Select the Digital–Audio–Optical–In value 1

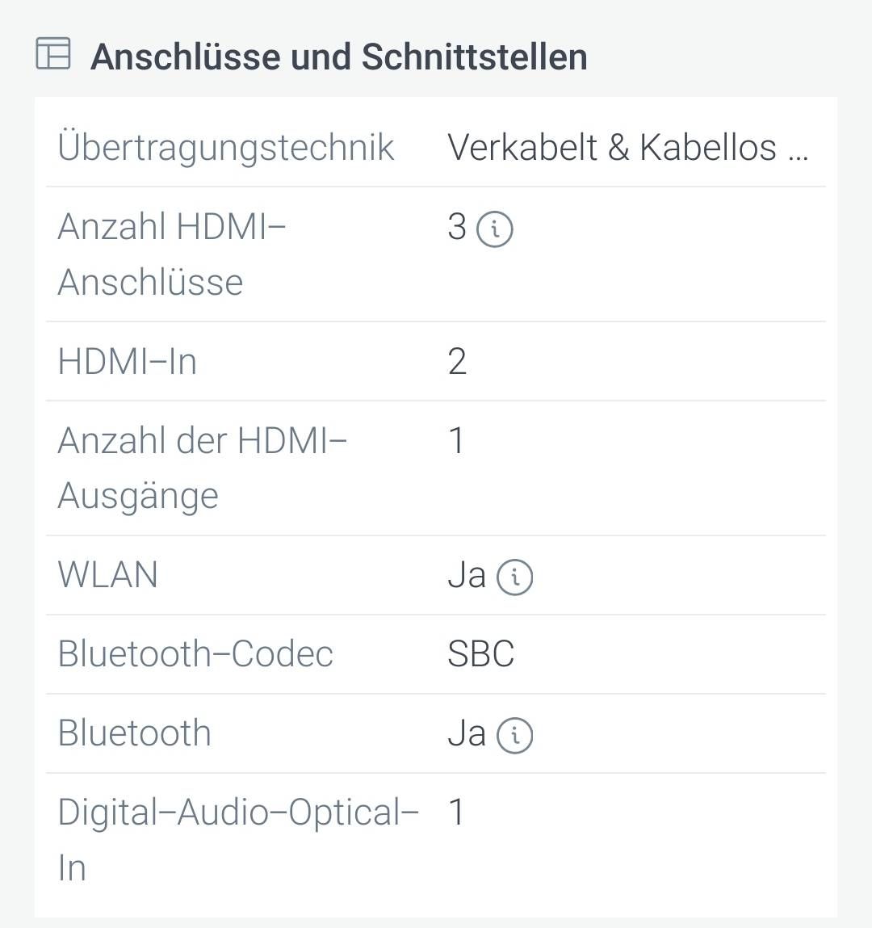pyautogui.click(x=456, y=813)
